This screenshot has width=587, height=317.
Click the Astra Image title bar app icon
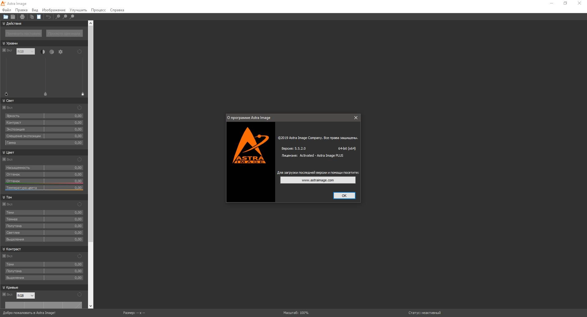pos(3,3)
